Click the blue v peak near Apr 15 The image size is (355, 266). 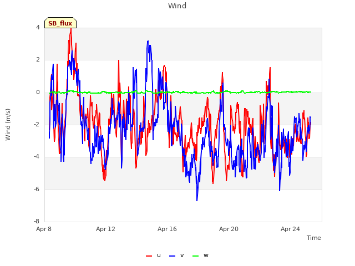point(148,42)
